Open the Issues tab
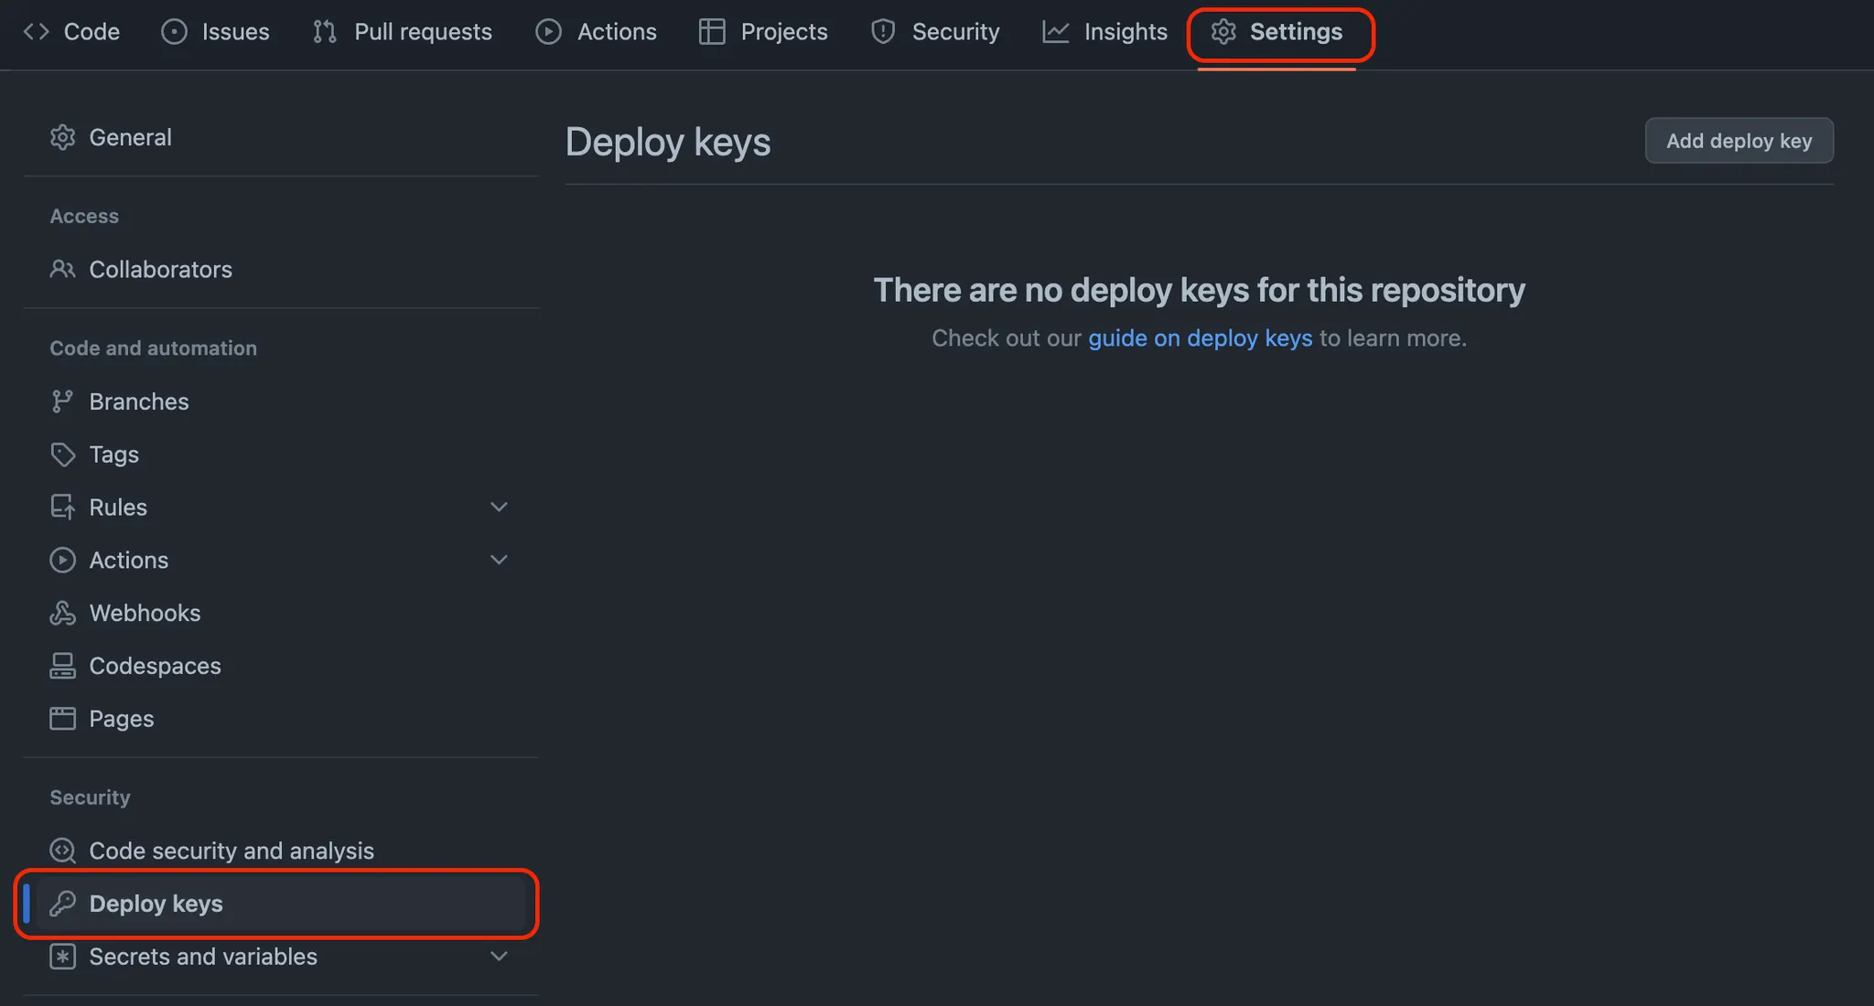The width and height of the screenshot is (1874, 1006). point(216,32)
